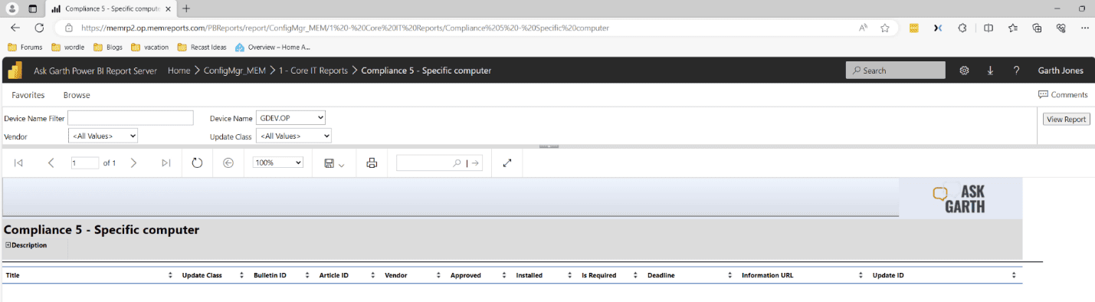This screenshot has height=302, width=1095.
Task: Open the Vendor All Values dropdown
Action: coord(103,136)
